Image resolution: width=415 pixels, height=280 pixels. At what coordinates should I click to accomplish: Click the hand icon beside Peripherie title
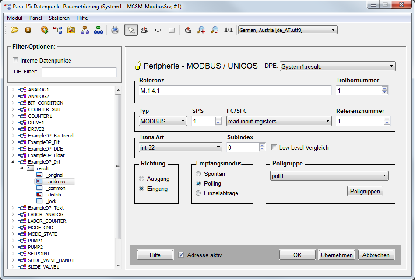(137, 66)
